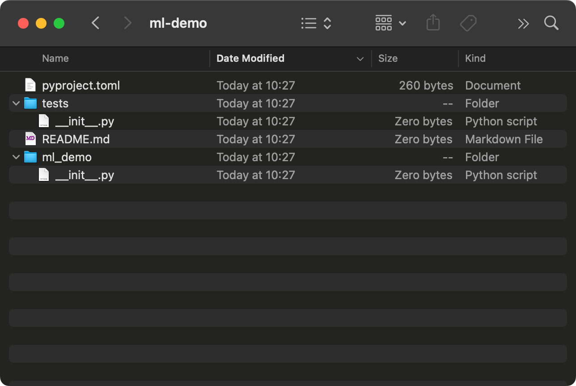Open the Search magnifier icon
The image size is (576, 386).
pos(551,23)
